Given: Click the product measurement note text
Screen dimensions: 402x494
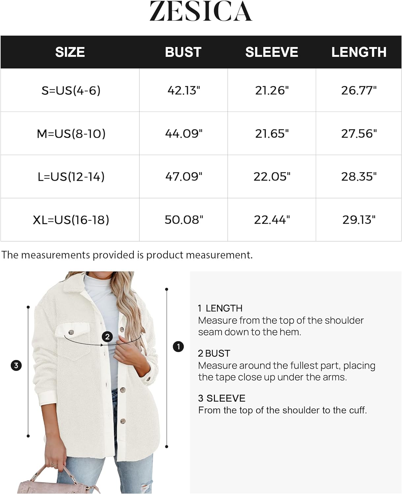Looking at the screenshot, I should coord(127,255).
